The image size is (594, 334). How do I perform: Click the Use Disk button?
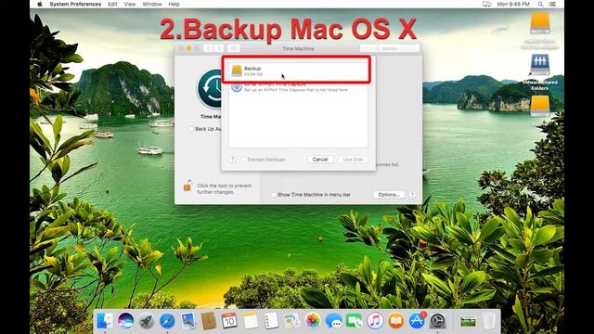tap(353, 160)
